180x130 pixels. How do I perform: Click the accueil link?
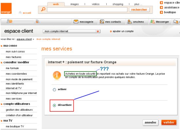(27, 13)
